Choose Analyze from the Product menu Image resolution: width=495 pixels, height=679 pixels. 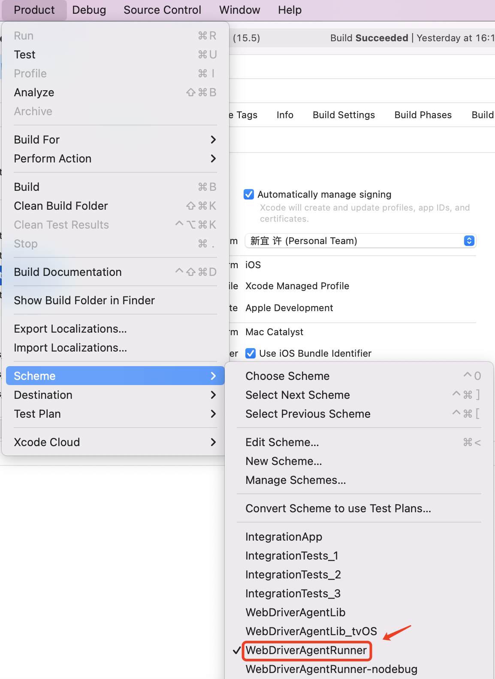point(115,92)
